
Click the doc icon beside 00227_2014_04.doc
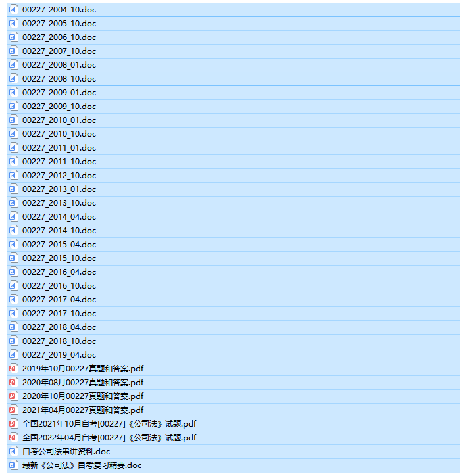(13, 217)
